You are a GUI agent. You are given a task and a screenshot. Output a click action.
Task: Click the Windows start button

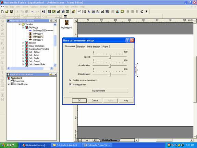[9, 145]
